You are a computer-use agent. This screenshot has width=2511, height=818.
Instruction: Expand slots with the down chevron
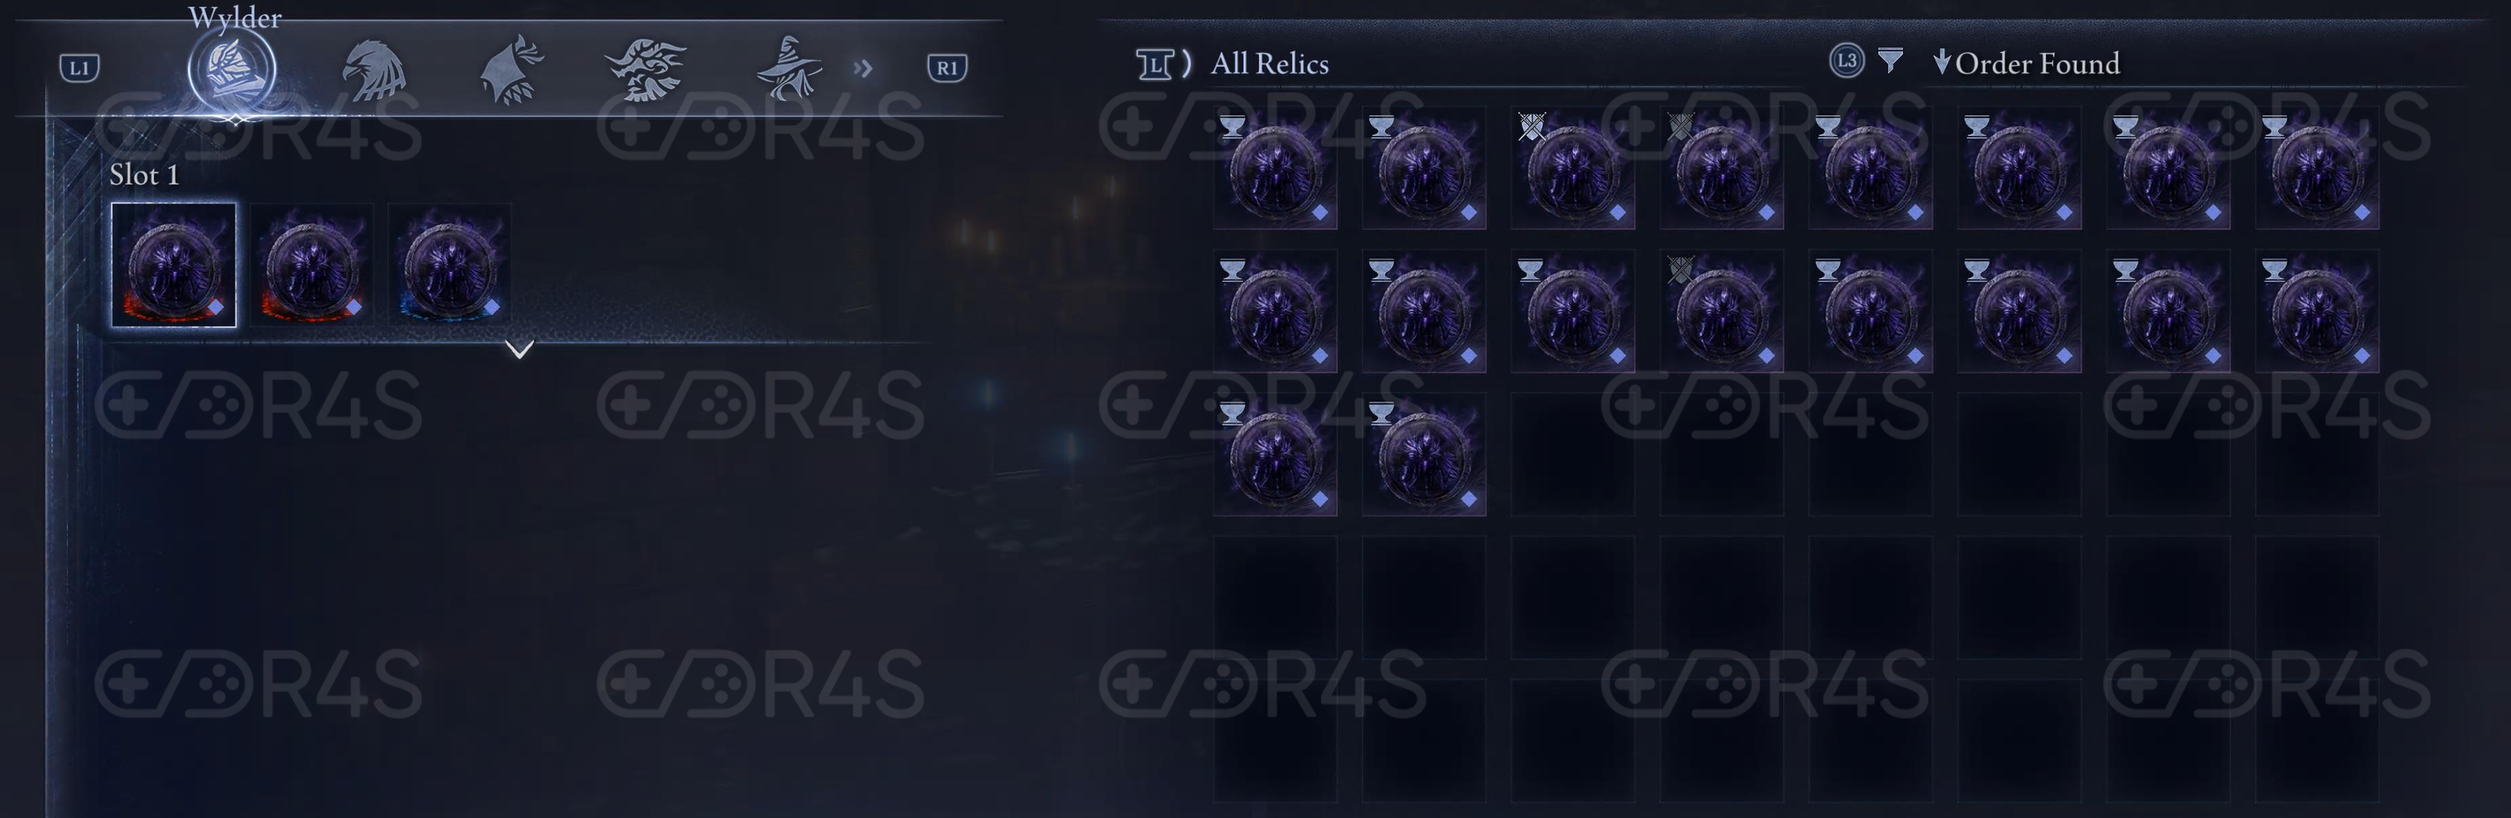(520, 349)
